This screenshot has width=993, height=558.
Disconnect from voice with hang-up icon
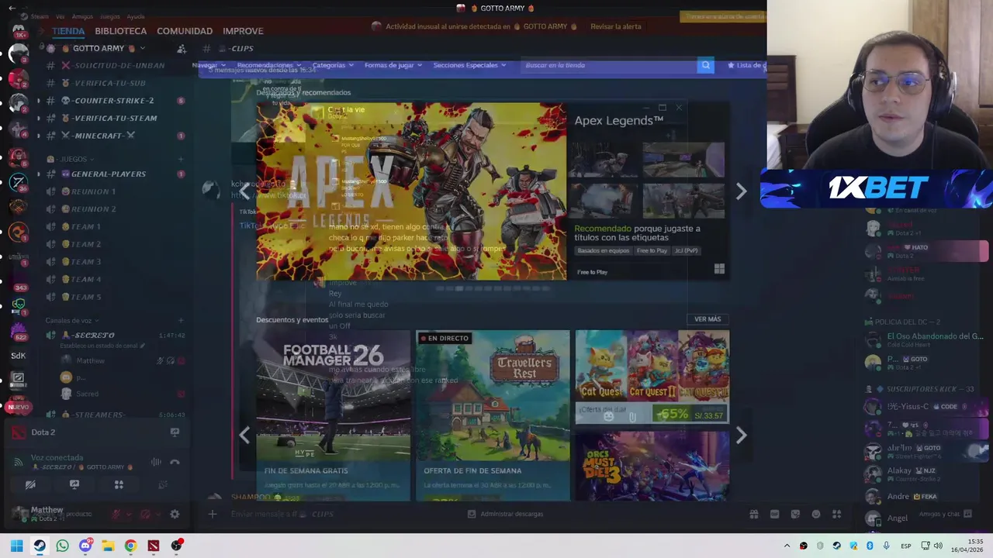pyautogui.click(x=175, y=462)
